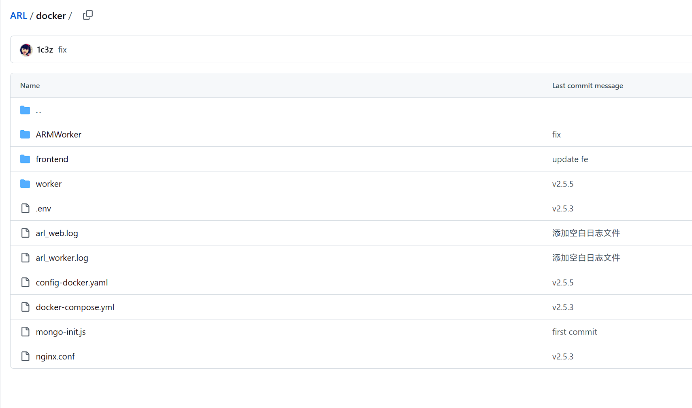The width and height of the screenshot is (692, 408).
Task: Open the 'update fe' commit message
Action: (570, 159)
